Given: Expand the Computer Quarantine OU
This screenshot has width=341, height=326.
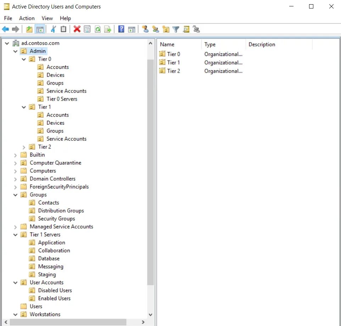Looking at the screenshot, I should click(x=15, y=163).
